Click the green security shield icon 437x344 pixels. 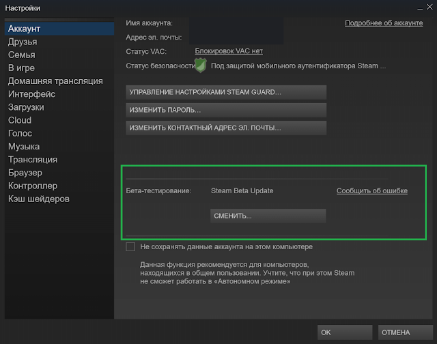click(x=201, y=66)
